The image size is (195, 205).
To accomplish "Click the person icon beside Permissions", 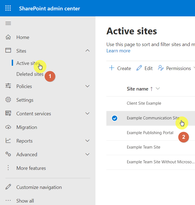I will pos(161,68).
